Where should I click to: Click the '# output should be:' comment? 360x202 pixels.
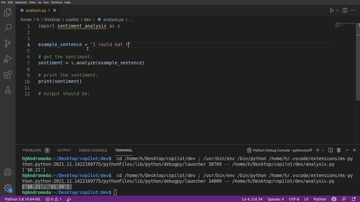tap(64, 94)
